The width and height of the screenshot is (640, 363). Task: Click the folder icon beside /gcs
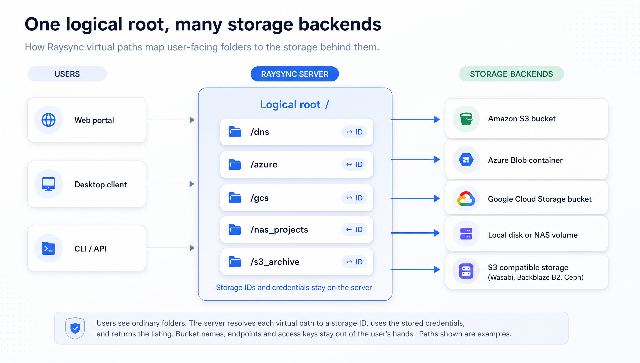(x=235, y=198)
